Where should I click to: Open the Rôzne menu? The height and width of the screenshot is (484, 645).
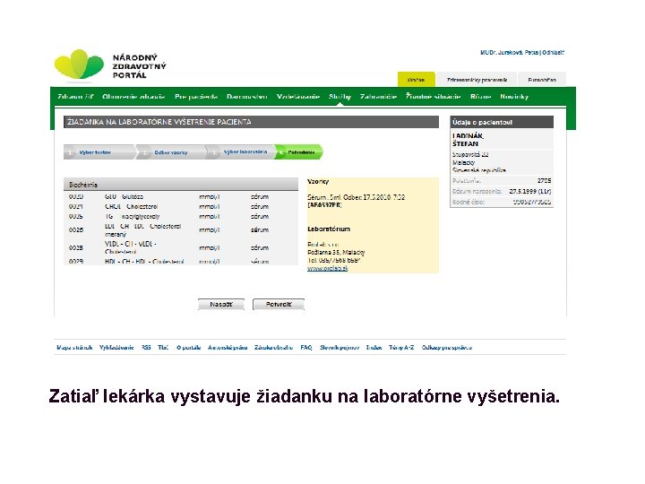[x=480, y=96]
